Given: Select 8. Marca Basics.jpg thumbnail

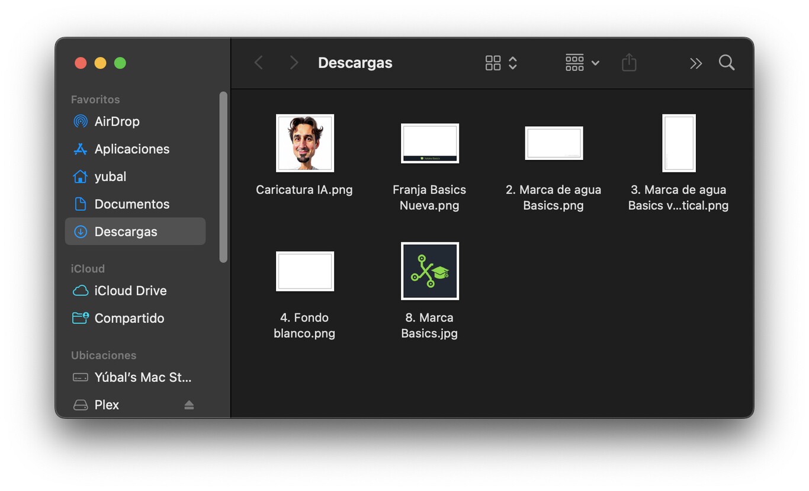Looking at the screenshot, I should (x=430, y=271).
